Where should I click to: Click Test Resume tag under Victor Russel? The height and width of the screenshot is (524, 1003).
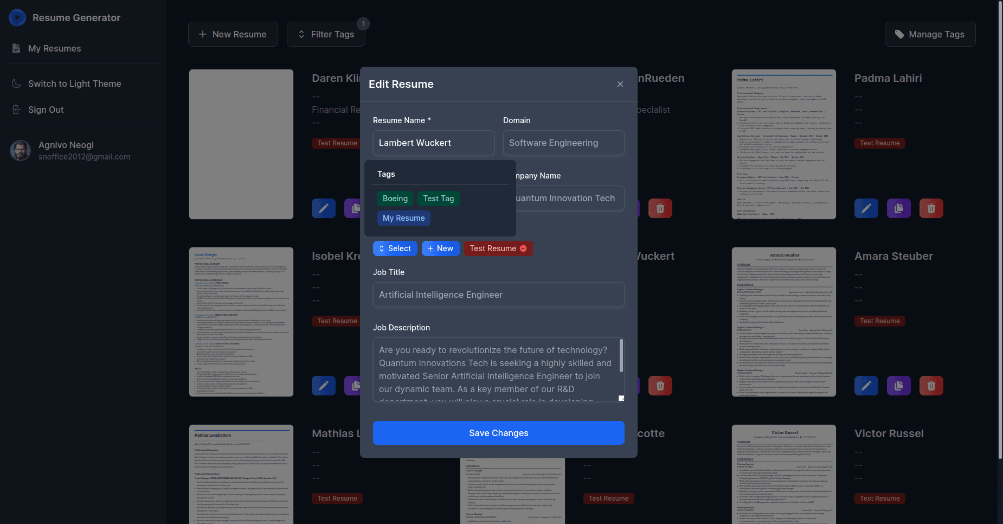[880, 499]
